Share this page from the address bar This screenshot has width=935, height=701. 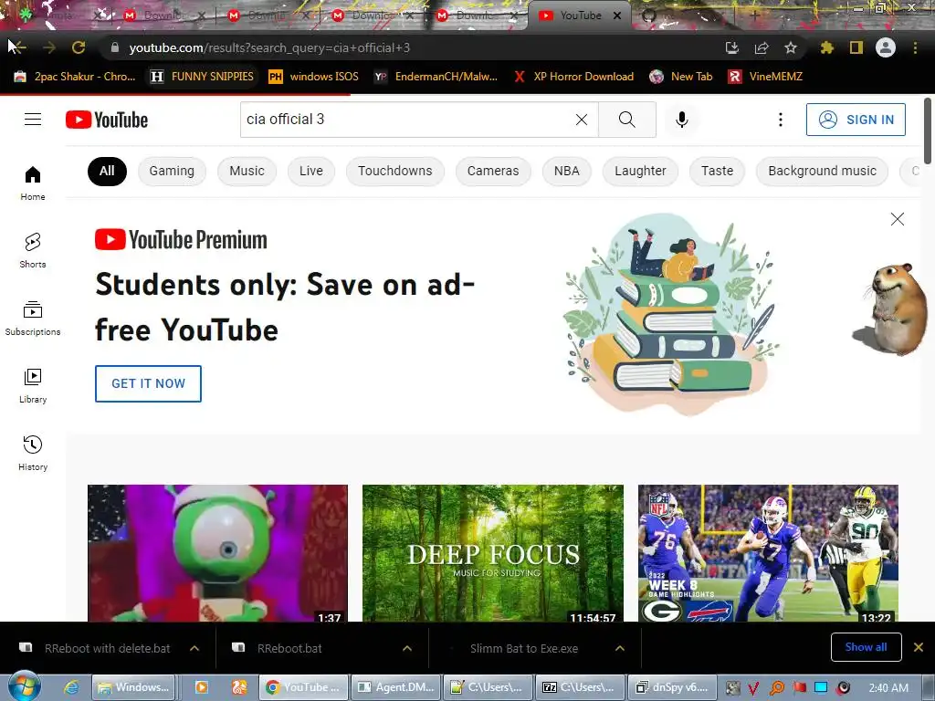click(761, 47)
